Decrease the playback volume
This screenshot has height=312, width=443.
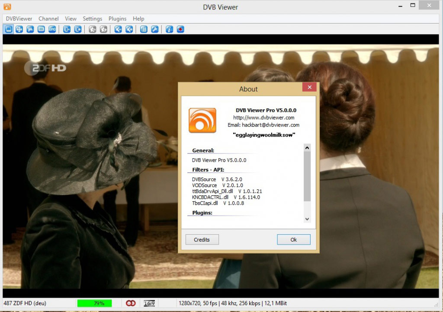pyautogui.click(x=117, y=29)
